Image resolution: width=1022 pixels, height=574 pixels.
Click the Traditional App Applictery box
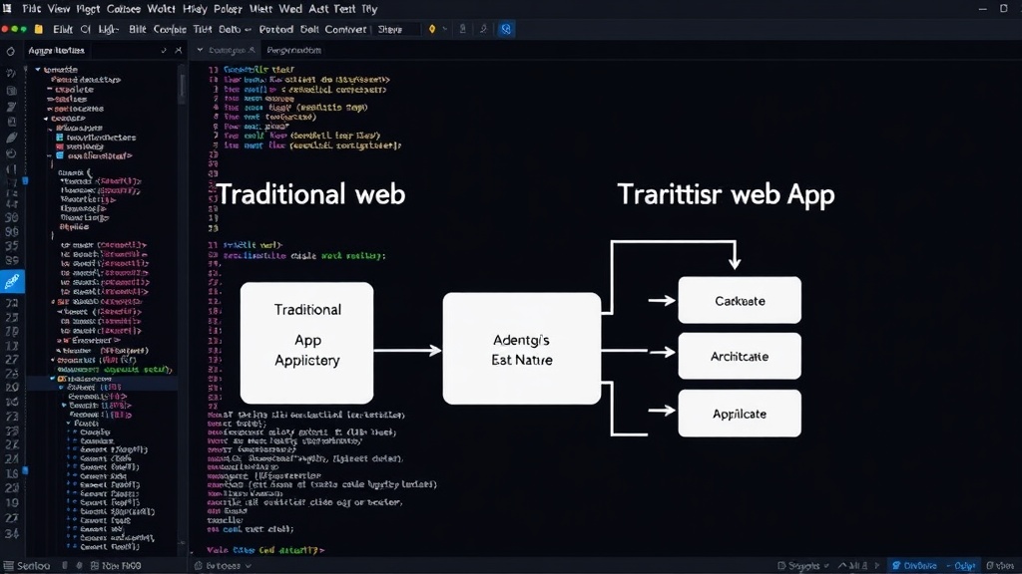click(307, 343)
